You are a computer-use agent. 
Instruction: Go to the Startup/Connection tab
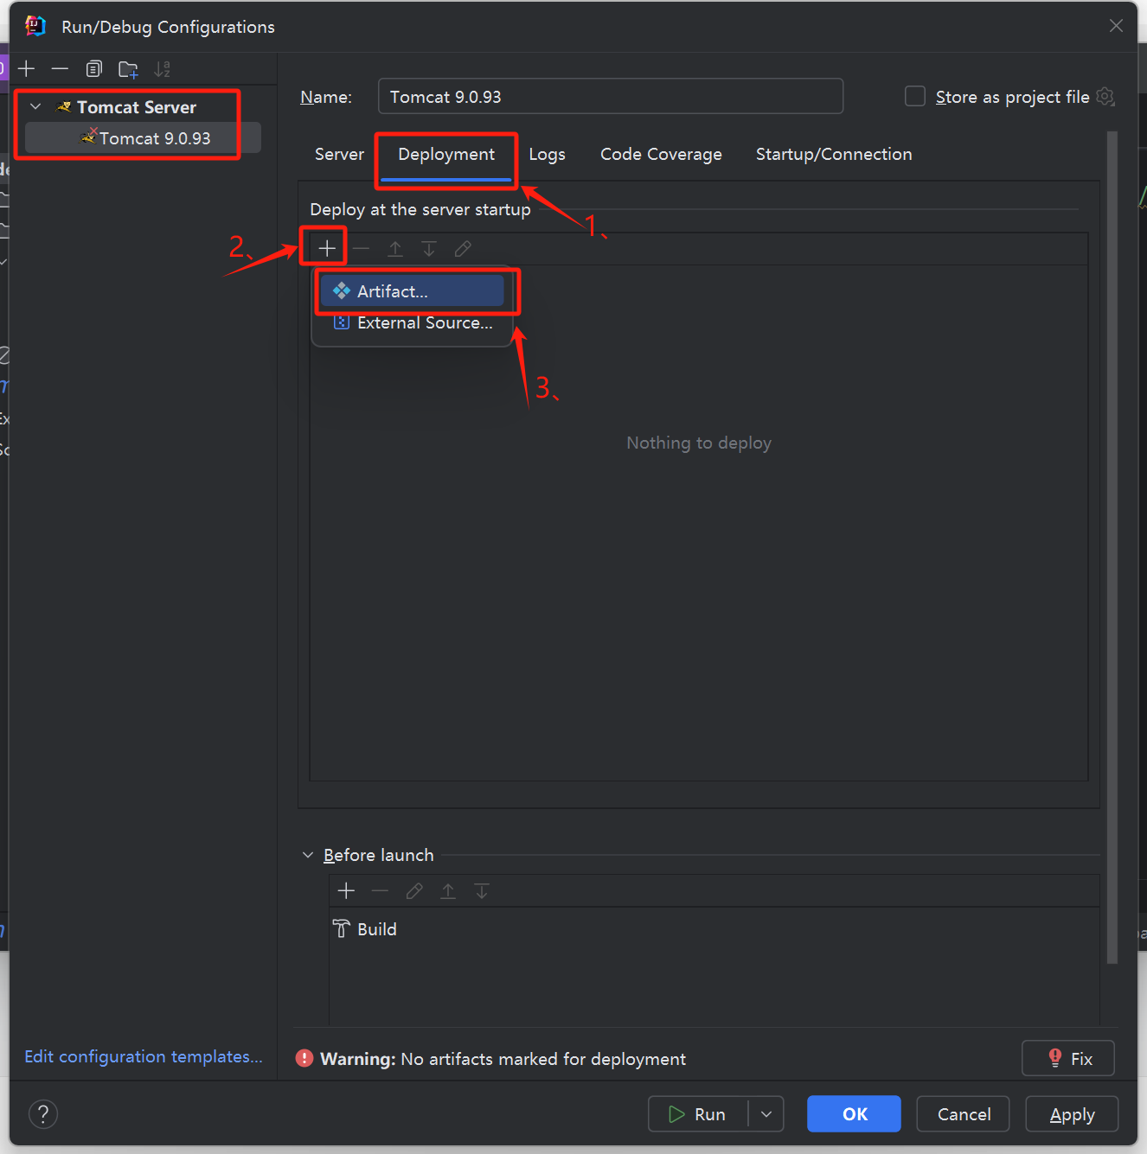(x=834, y=154)
